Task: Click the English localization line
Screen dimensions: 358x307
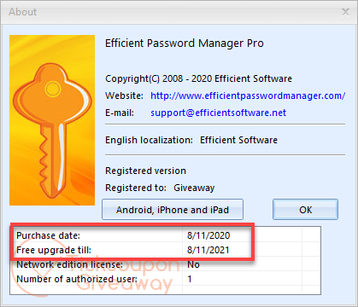Action: click(x=191, y=140)
